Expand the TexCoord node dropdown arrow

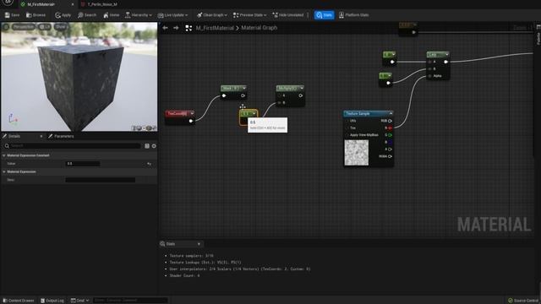point(192,113)
